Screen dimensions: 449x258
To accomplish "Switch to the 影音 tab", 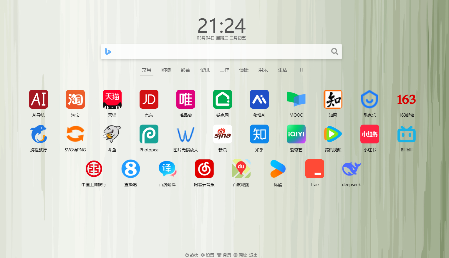I will click(185, 70).
